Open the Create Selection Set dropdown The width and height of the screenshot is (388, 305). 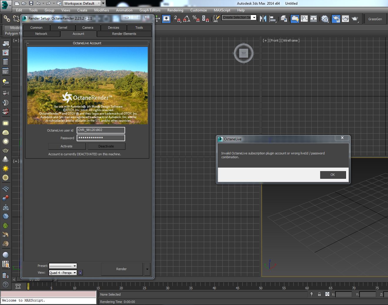(x=239, y=17)
